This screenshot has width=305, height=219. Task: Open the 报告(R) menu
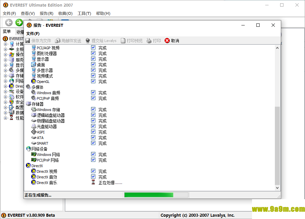pos(46,14)
